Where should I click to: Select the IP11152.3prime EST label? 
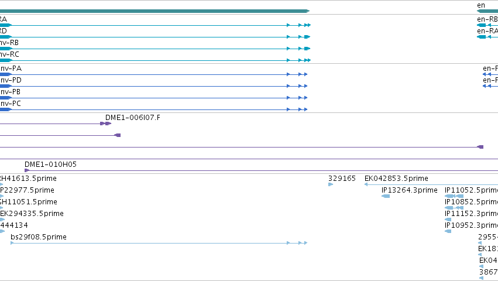click(x=471, y=214)
